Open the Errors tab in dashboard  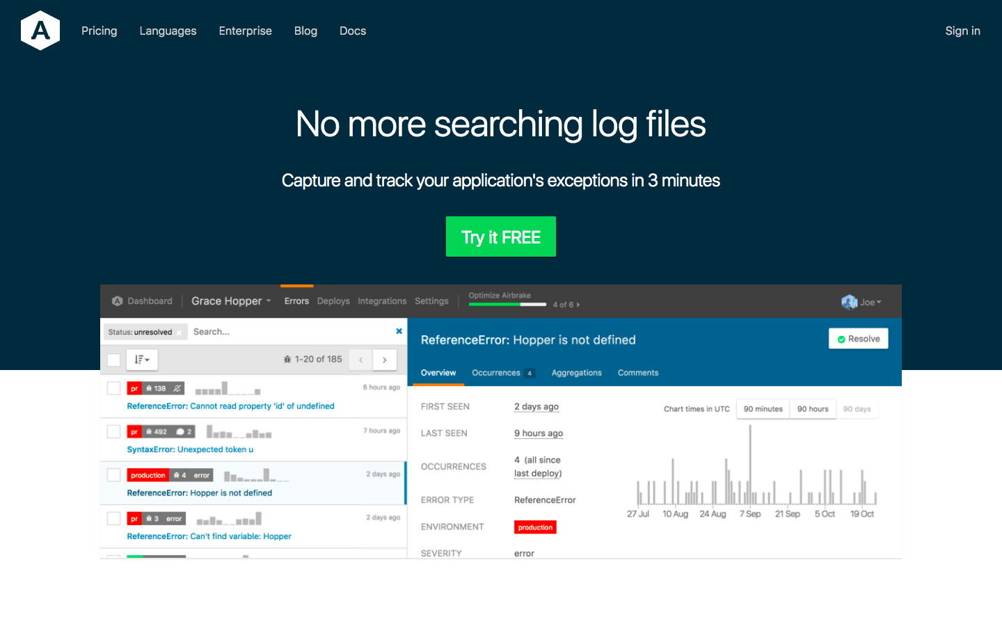296,301
